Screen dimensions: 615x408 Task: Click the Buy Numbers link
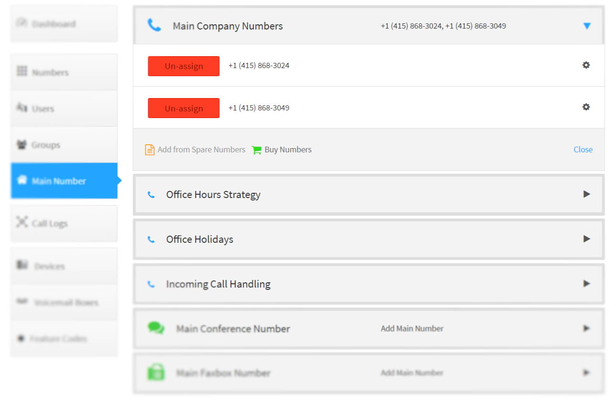click(x=288, y=149)
